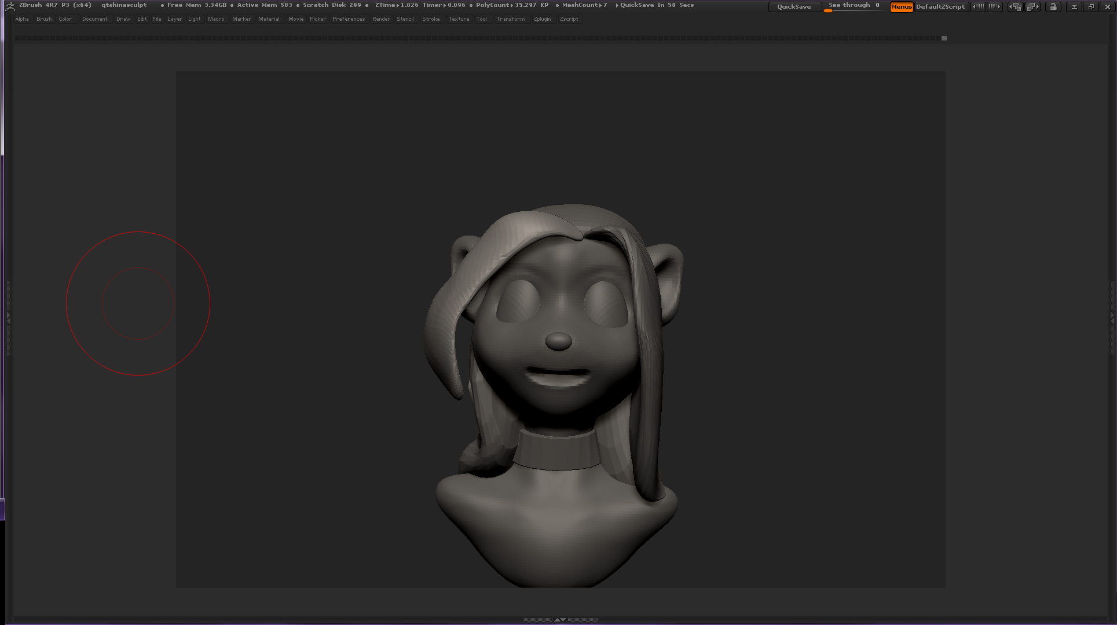Toggle the orange Menus button

click(x=901, y=7)
